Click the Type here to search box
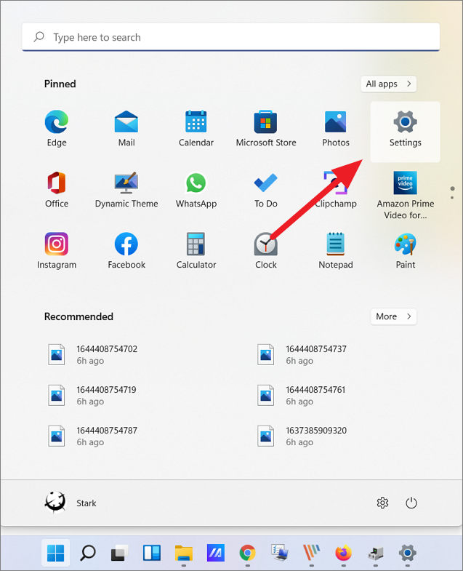 pyautogui.click(x=230, y=37)
